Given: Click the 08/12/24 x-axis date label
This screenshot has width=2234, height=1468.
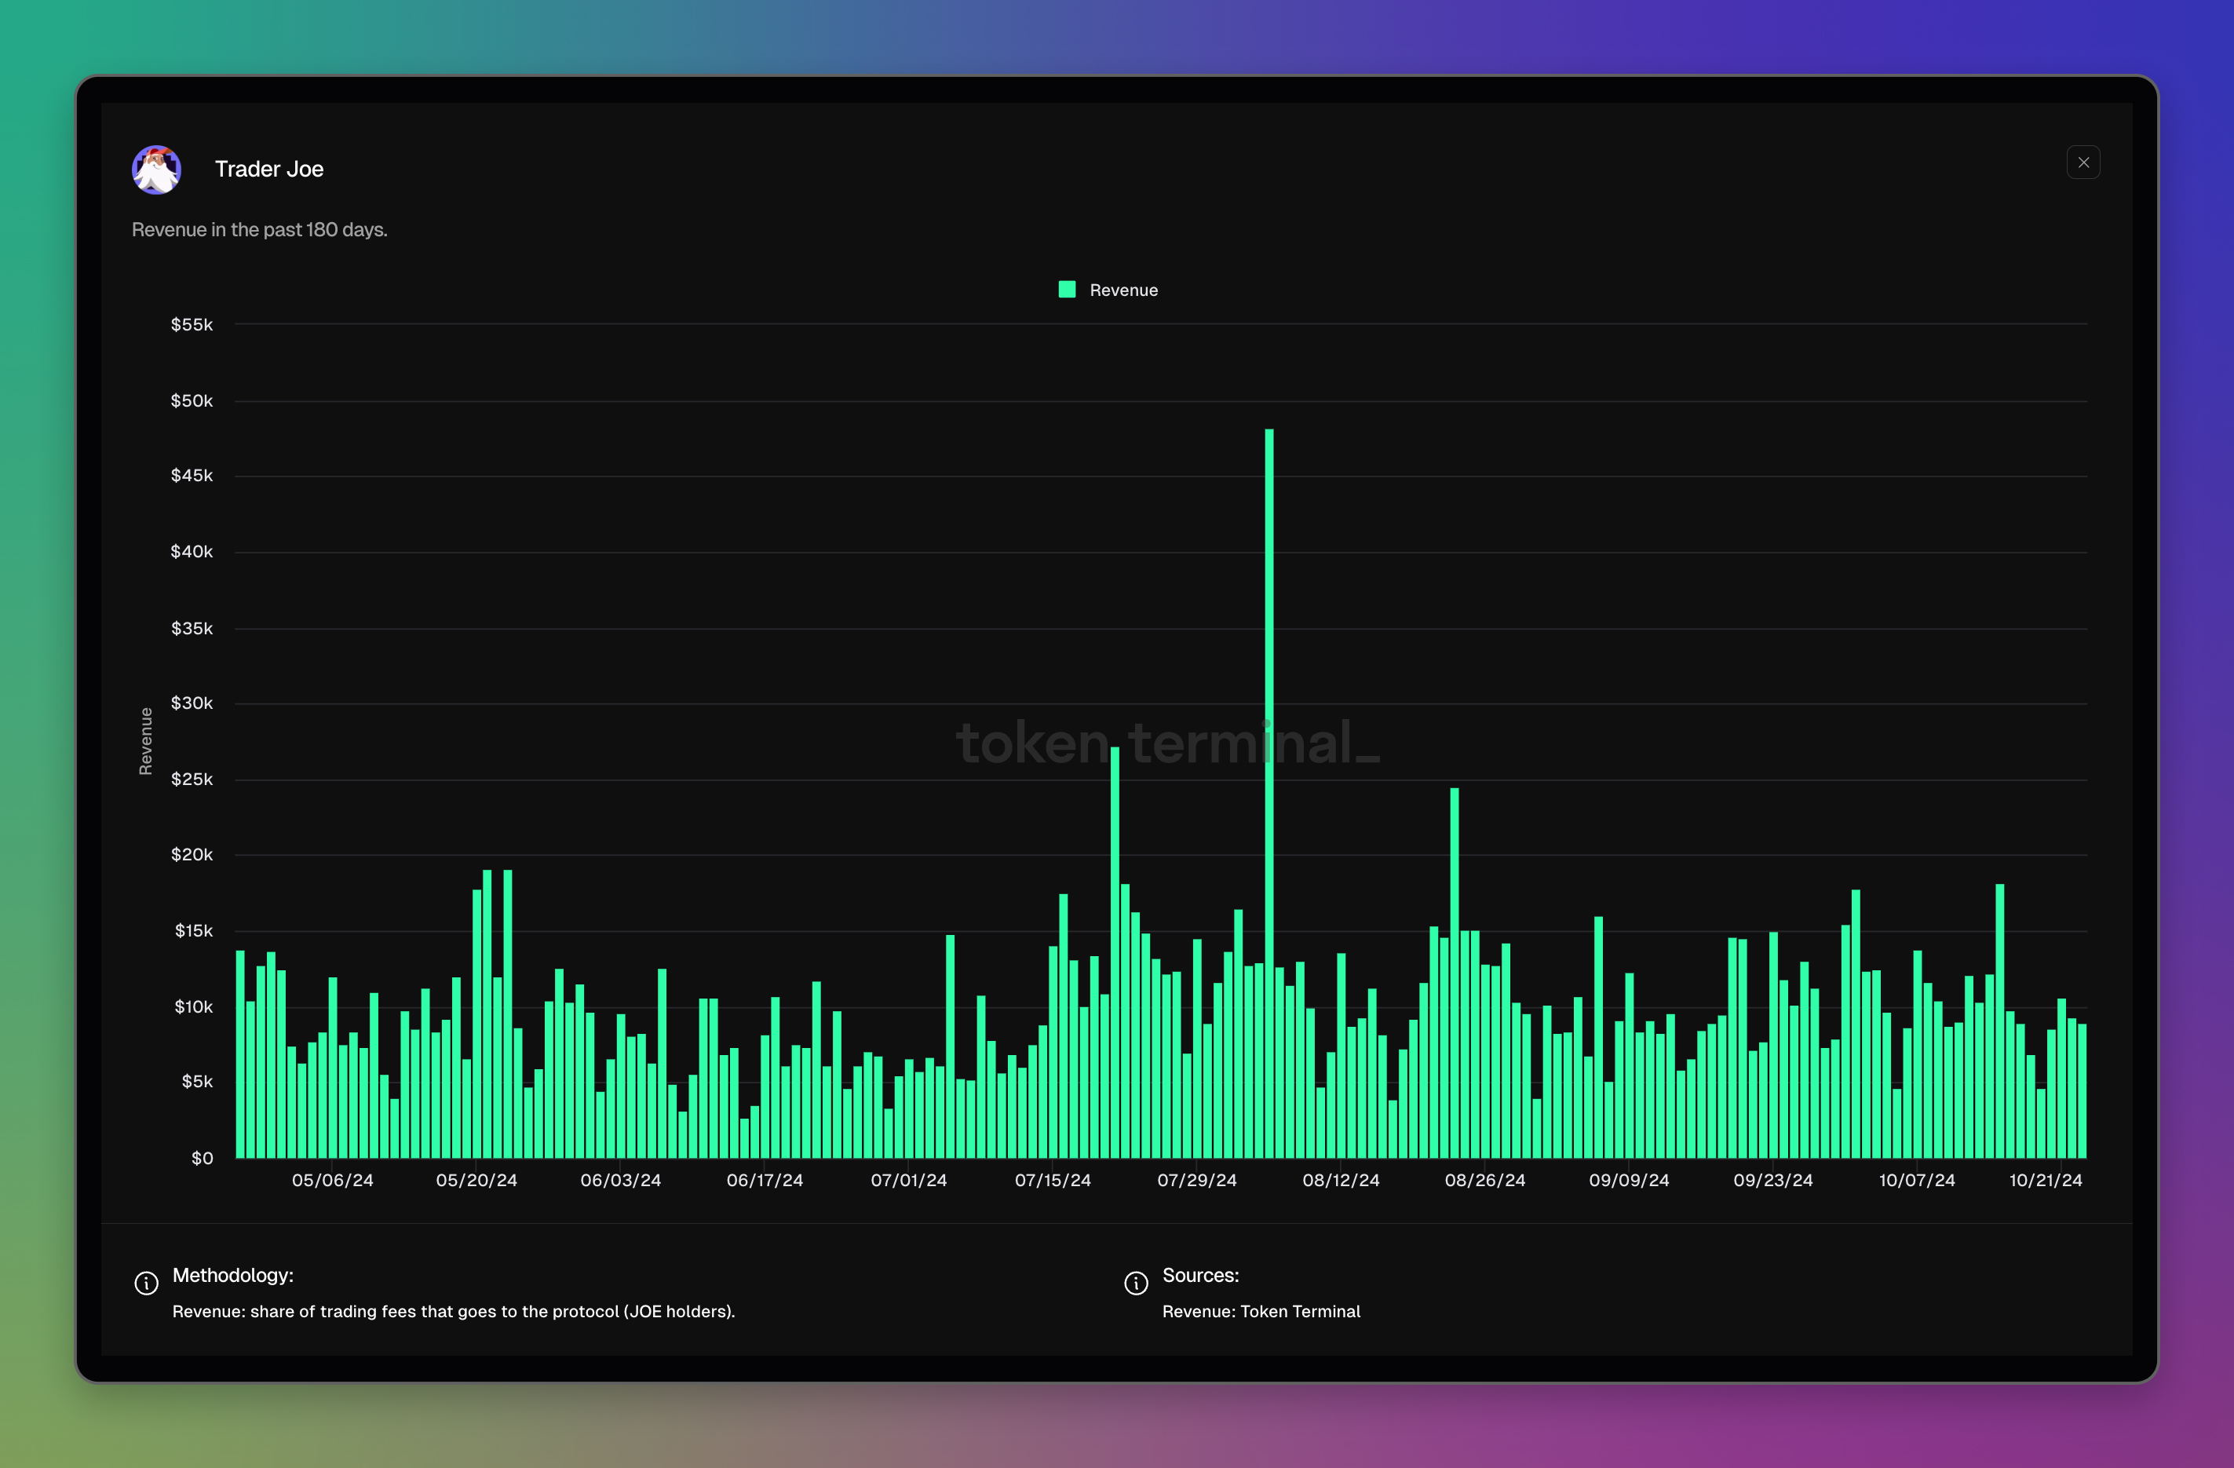Looking at the screenshot, I should click(1341, 1180).
